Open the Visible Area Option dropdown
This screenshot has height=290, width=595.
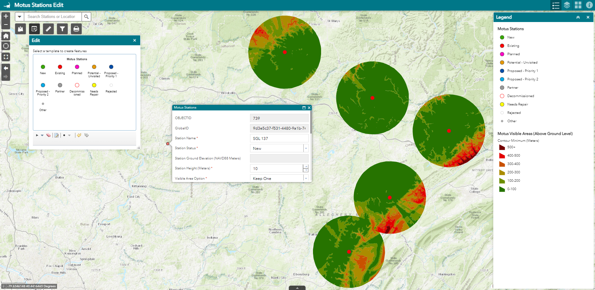pos(306,178)
